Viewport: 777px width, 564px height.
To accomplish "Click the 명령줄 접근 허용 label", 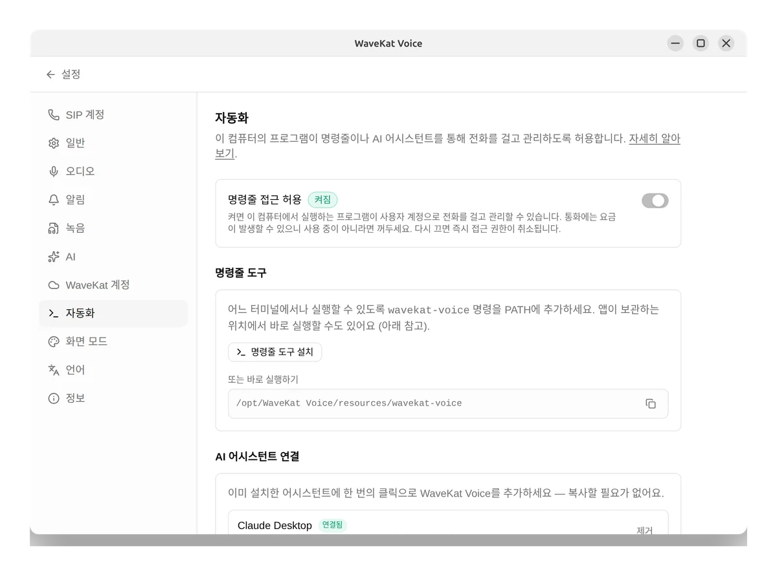I will tap(265, 200).
